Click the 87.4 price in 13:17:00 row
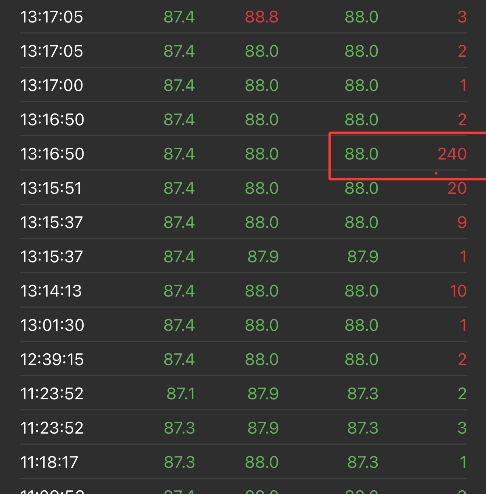The width and height of the screenshot is (486, 494). (x=179, y=85)
